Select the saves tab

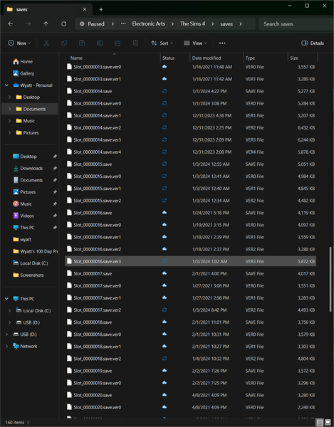pyautogui.click(x=48, y=9)
